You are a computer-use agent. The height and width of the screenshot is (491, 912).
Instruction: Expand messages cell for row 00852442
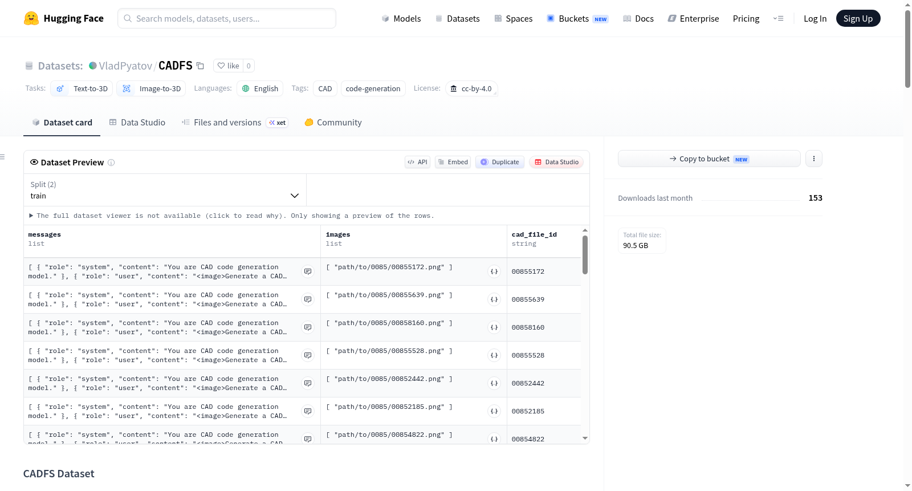pyautogui.click(x=308, y=383)
